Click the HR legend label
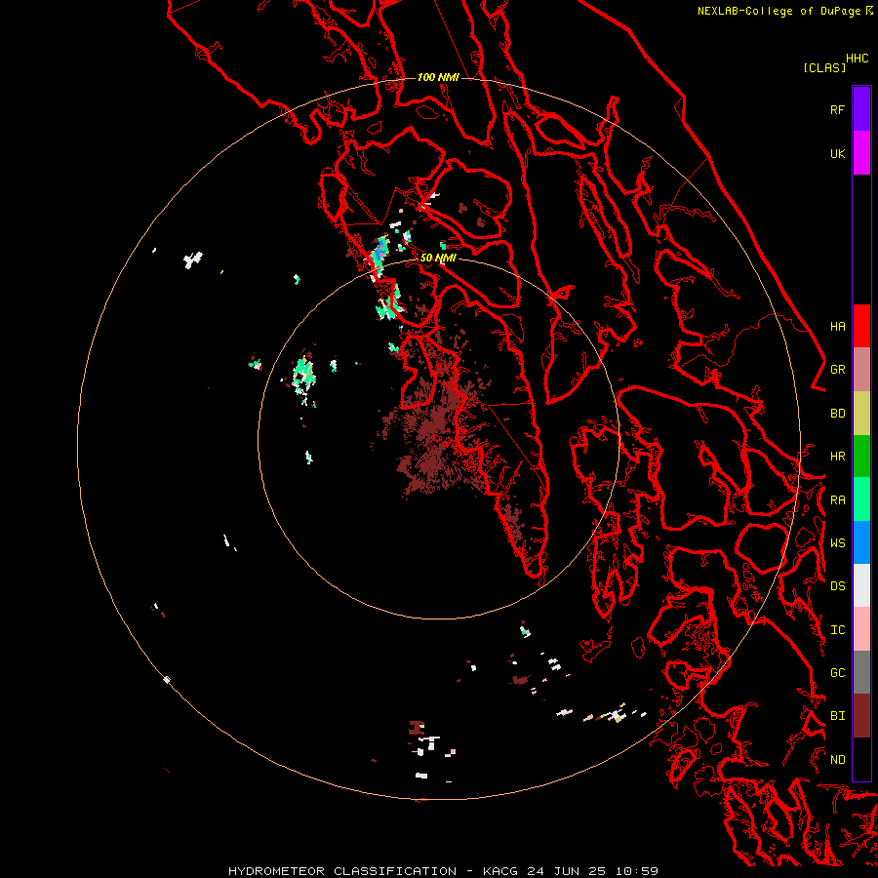The image size is (878, 878). click(837, 457)
